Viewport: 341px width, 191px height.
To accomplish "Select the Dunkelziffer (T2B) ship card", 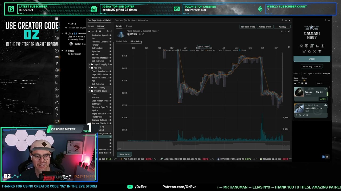I will tap(311, 110).
